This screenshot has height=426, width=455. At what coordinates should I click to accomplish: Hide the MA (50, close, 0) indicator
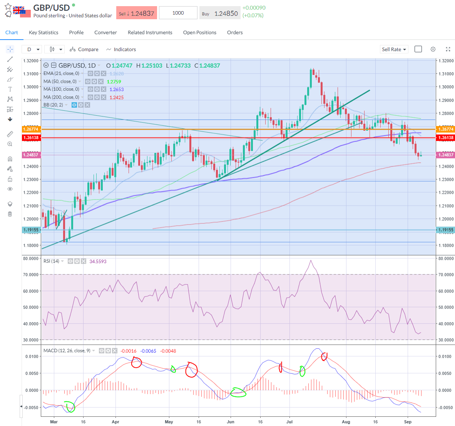tap(88, 82)
